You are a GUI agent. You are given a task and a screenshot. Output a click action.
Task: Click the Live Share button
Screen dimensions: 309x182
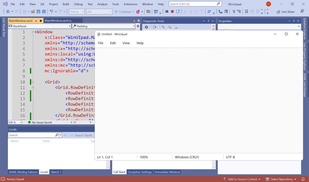click(286, 12)
